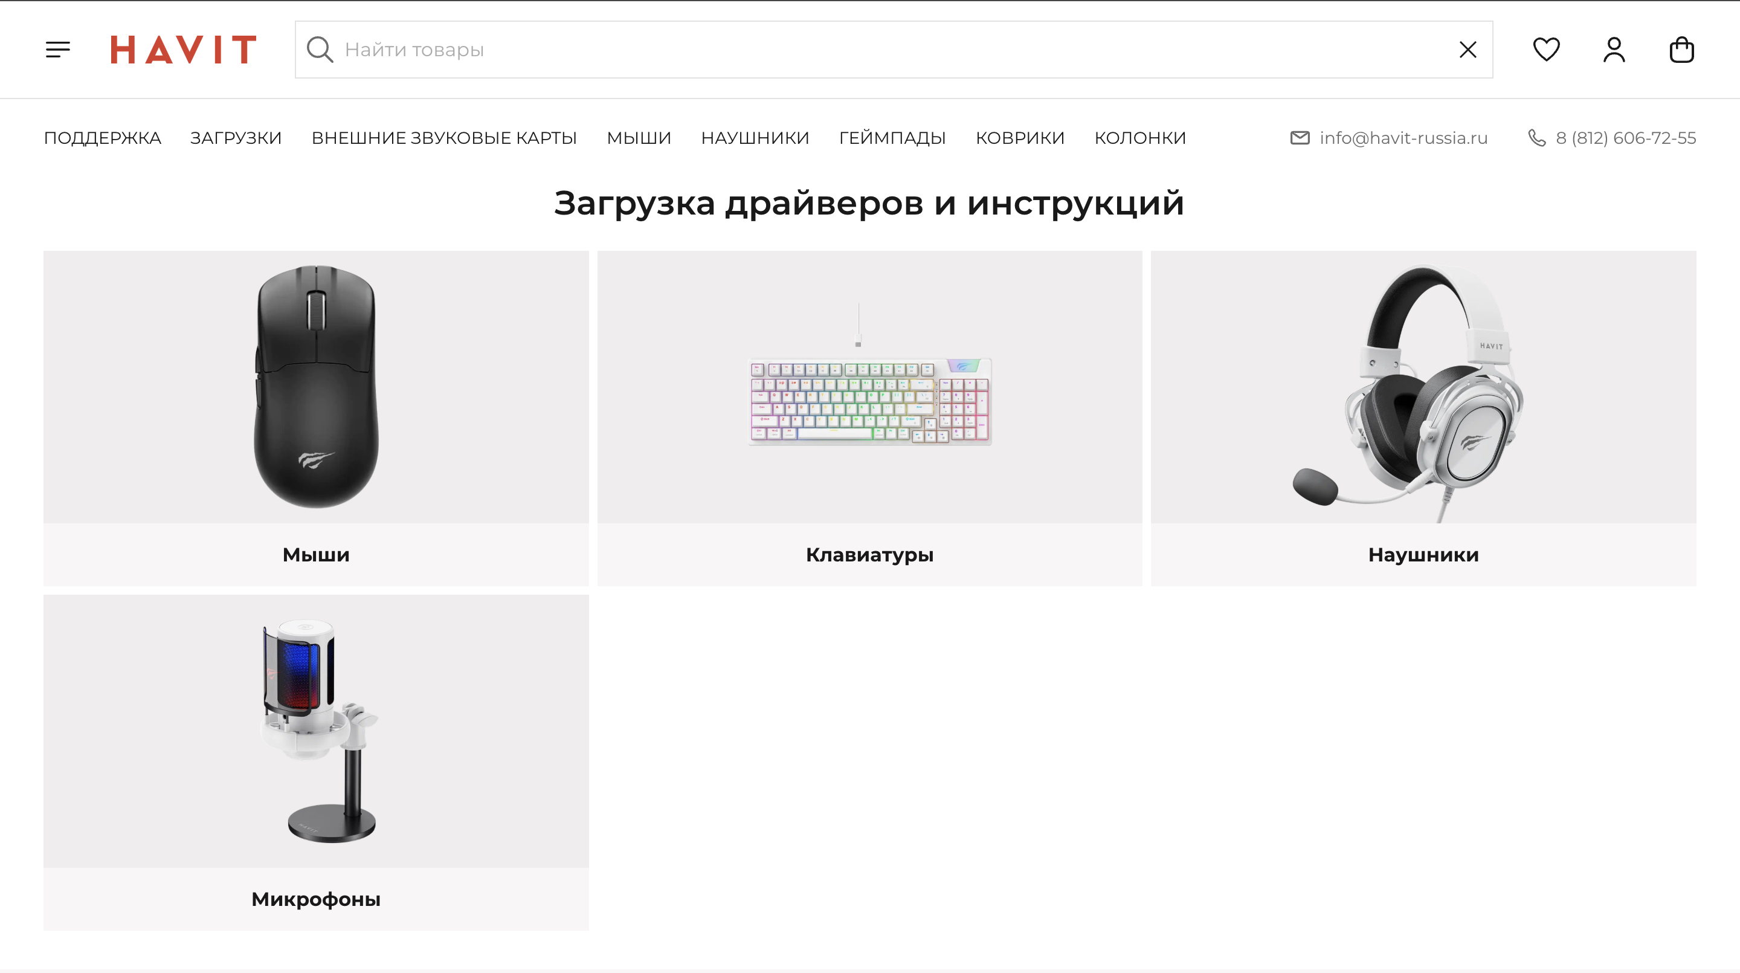This screenshot has width=1740, height=973.
Task: Click the search magnifier icon
Action: pos(320,50)
